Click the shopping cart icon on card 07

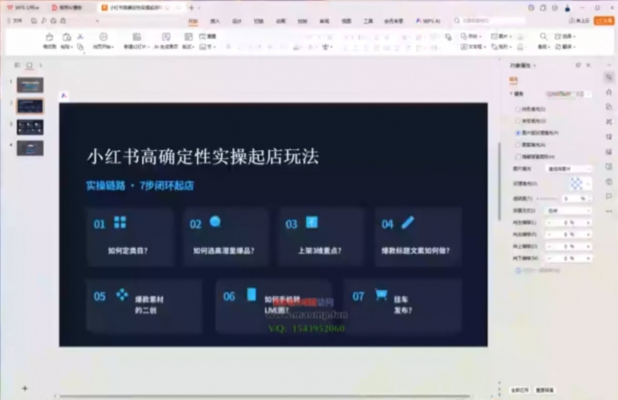point(381,295)
